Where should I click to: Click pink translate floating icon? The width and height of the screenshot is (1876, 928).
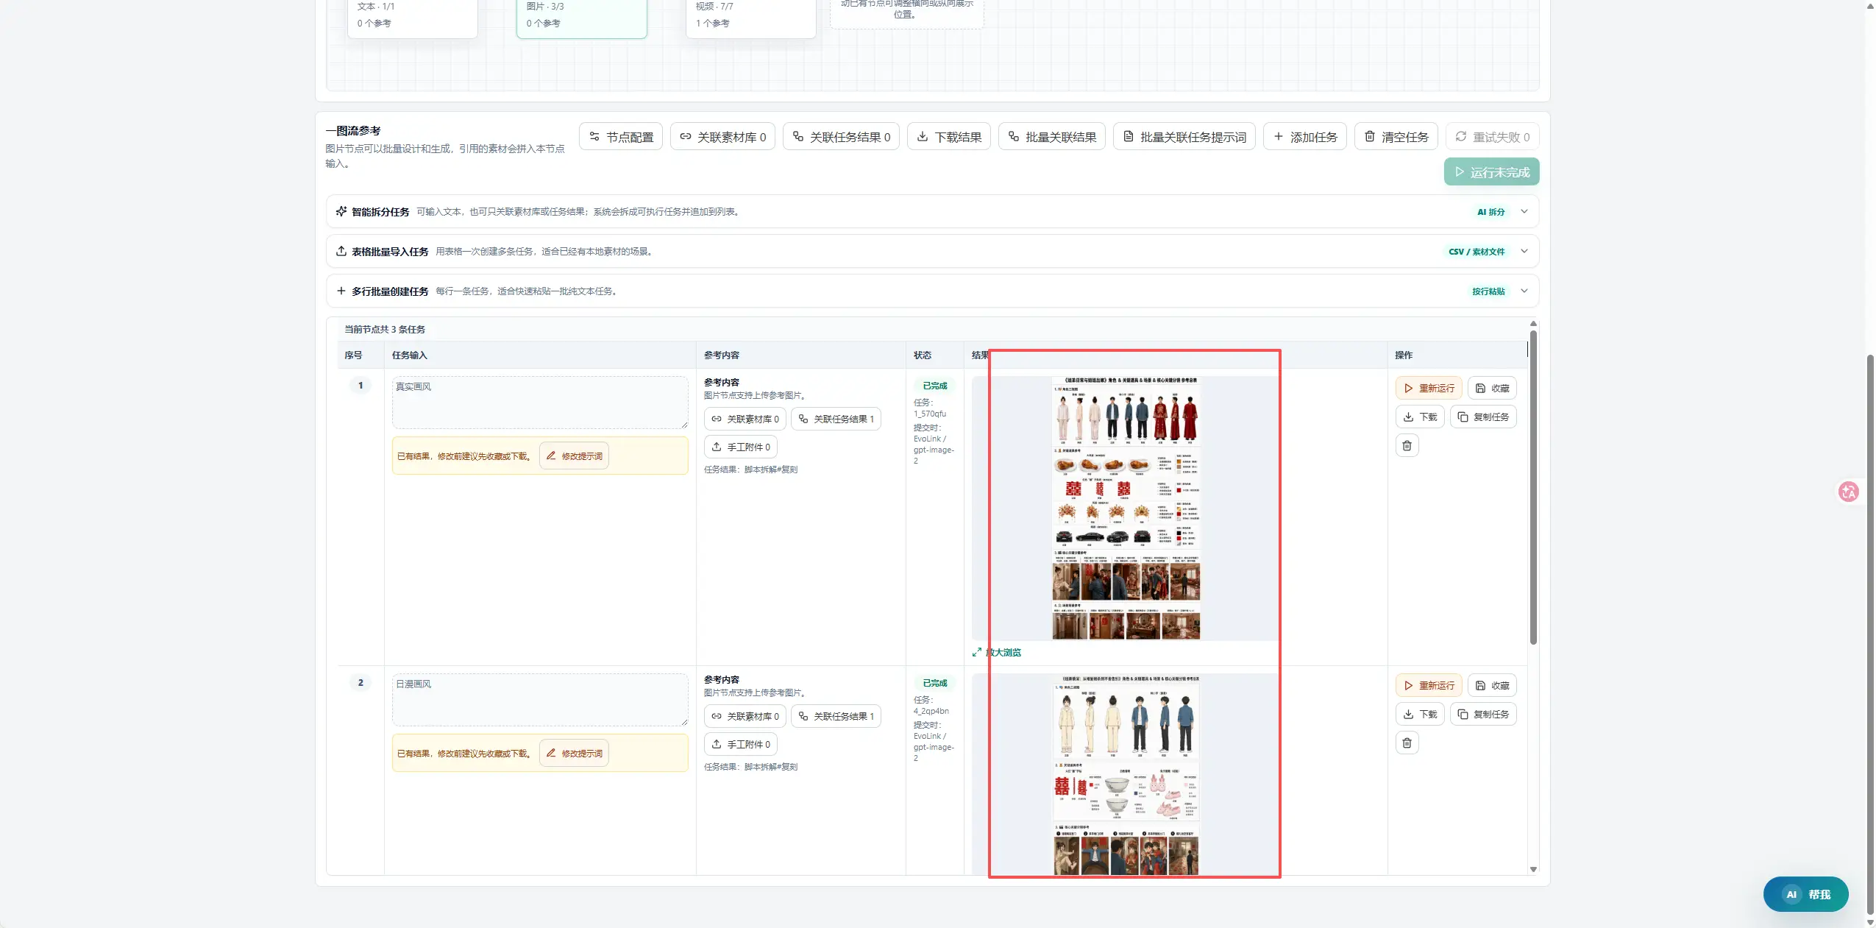[1848, 492]
